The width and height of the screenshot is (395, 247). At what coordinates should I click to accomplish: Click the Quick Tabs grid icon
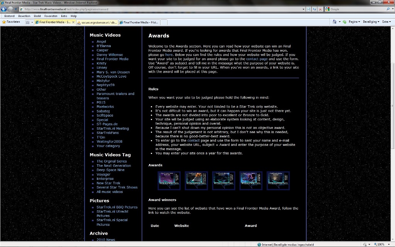tap(28, 22)
